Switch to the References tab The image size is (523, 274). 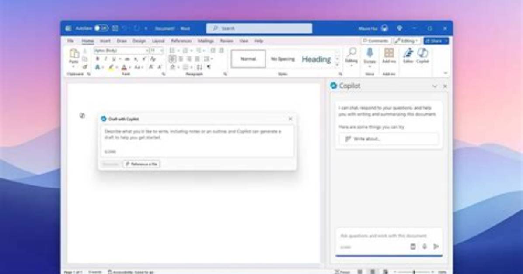coord(181,41)
